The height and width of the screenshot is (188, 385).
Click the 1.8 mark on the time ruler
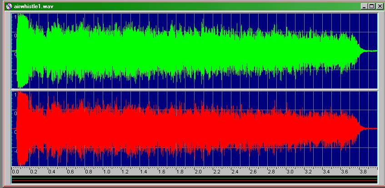click(x=180, y=172)
